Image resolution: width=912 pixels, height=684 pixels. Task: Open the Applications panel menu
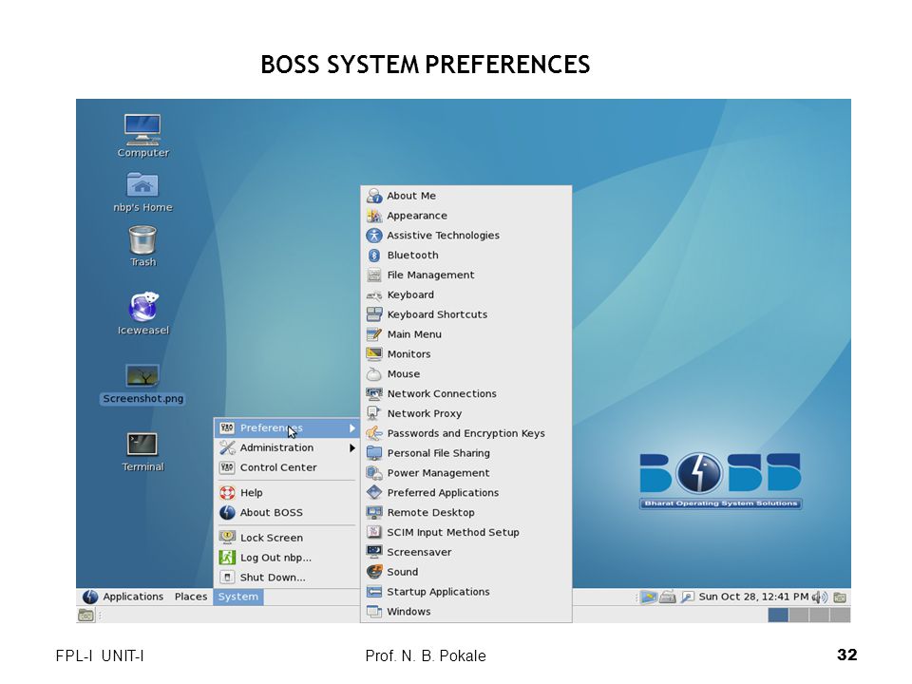[133, 597]
